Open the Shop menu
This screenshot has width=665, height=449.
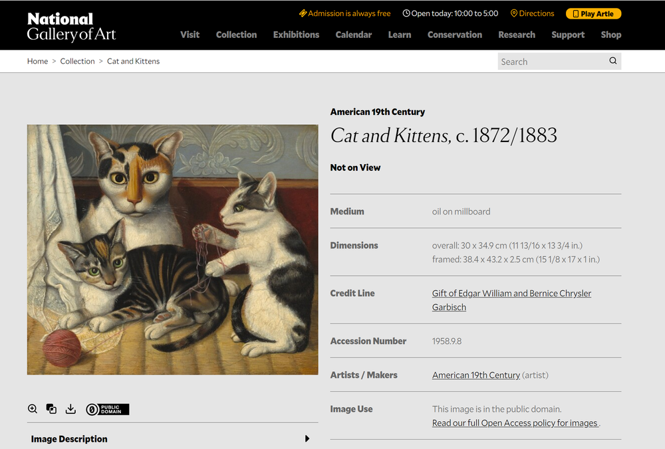tap(610, 35)
